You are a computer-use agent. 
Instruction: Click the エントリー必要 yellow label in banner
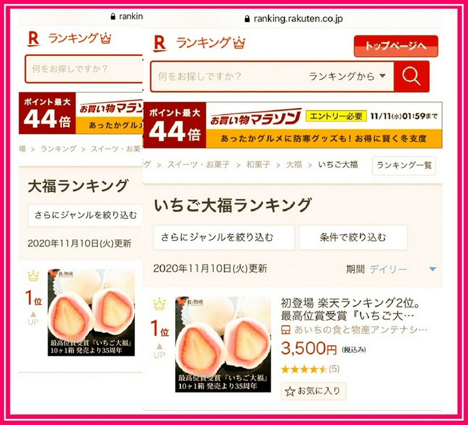click(x=336, y=116)
